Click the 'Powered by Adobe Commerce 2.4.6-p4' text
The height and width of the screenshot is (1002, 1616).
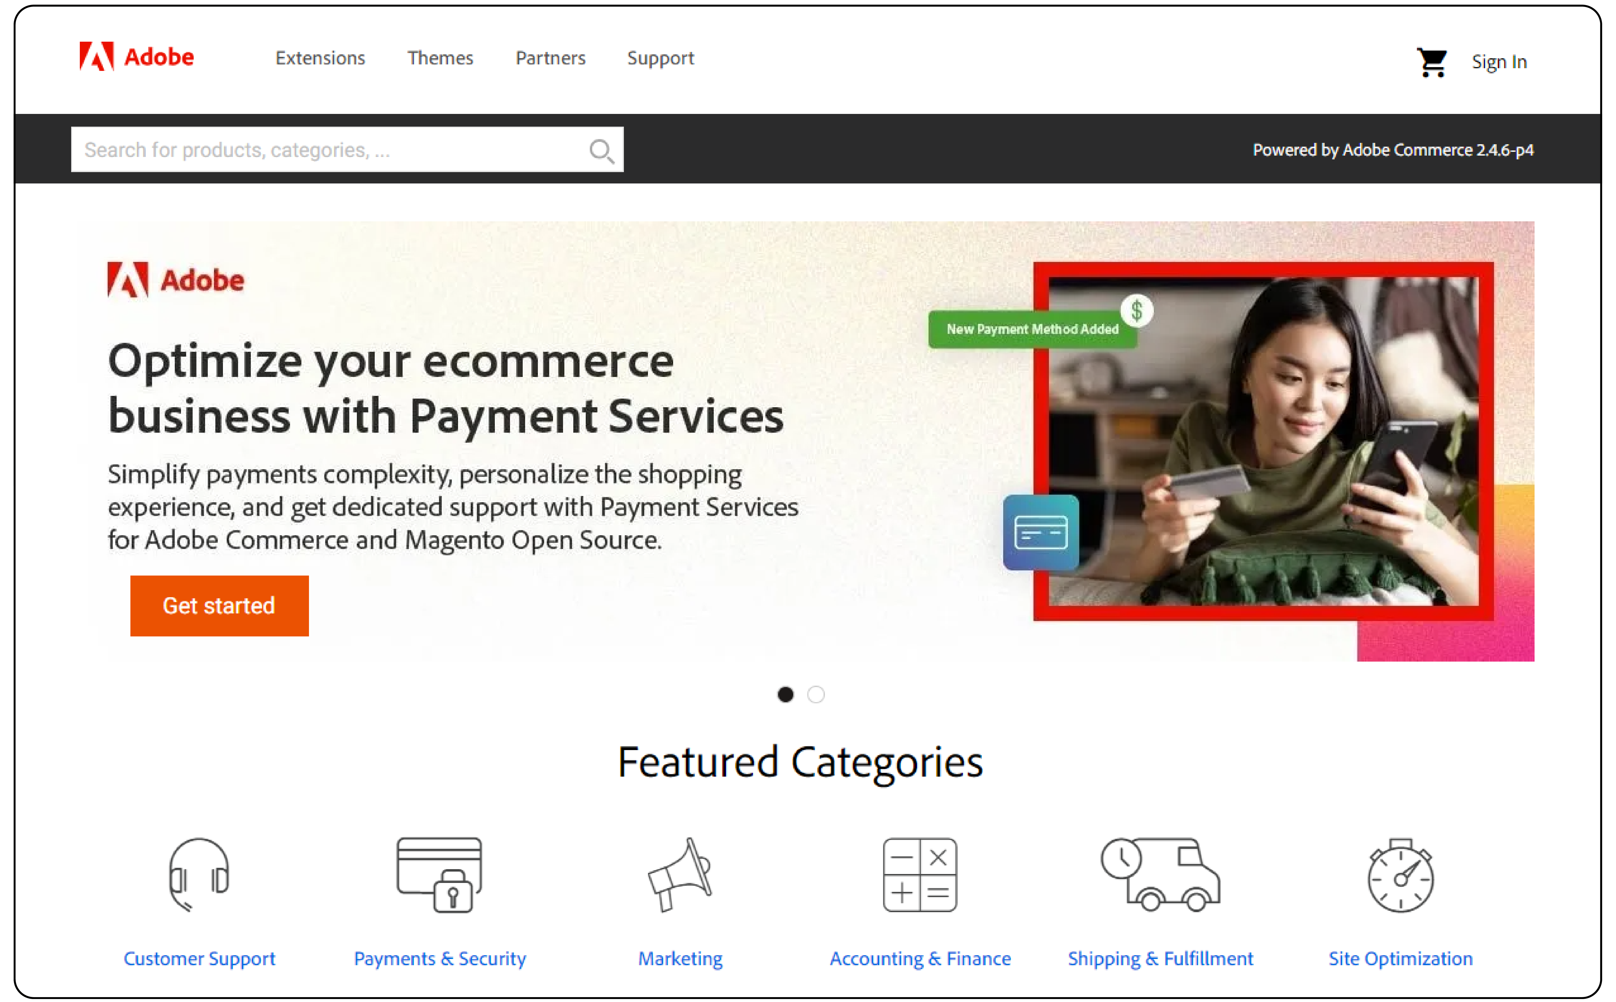click(1393, 150)
